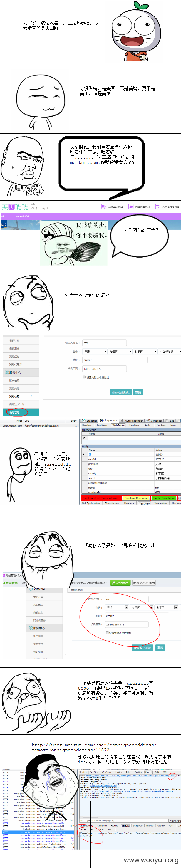Open the 和平区 dropdown left of 小白楼街道
This screenshot has width=181, height=868.
click(145, 352)
